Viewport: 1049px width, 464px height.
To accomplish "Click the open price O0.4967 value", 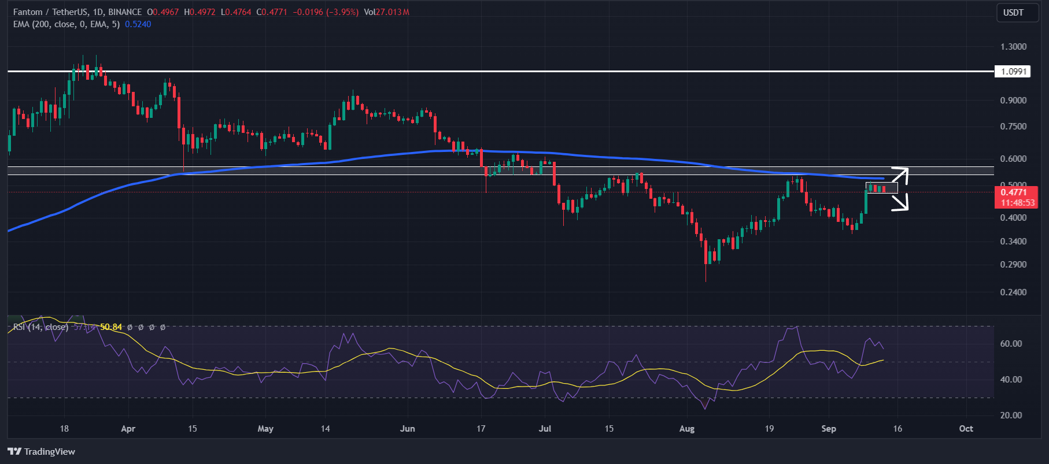I will pos(163,12).
